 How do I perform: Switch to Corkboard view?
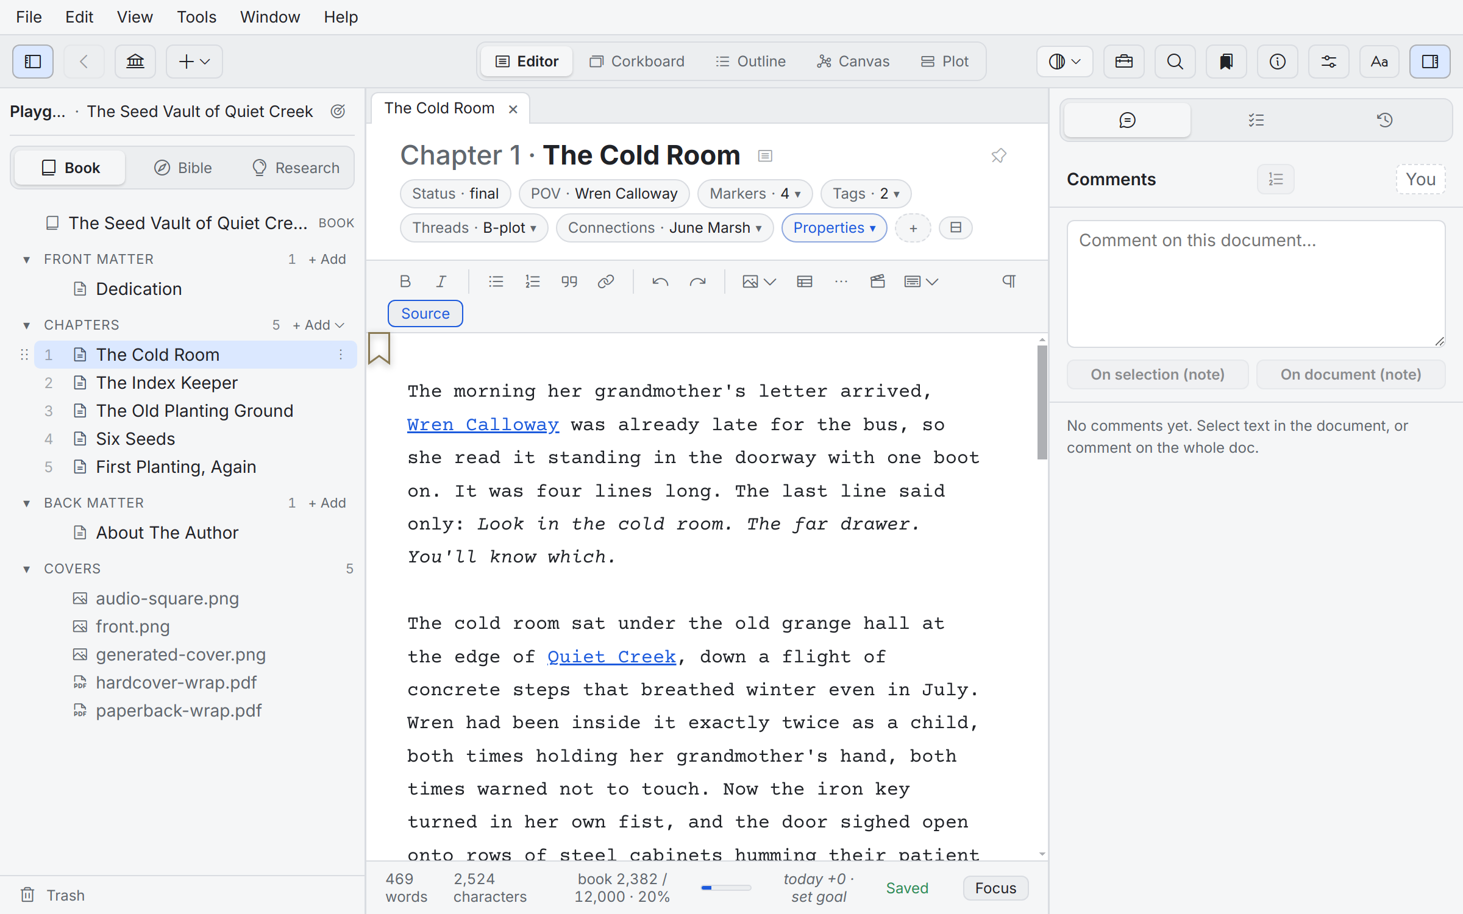[636, 62]
